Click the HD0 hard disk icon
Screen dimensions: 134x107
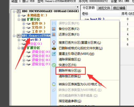[x=19, y=11]
